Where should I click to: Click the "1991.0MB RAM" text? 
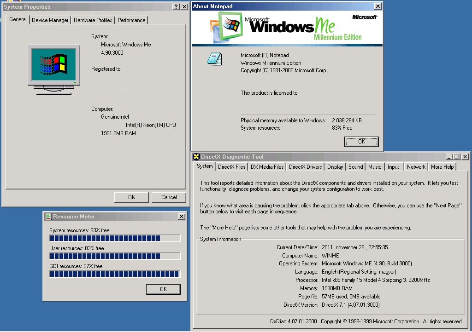[x=118, y=133]
